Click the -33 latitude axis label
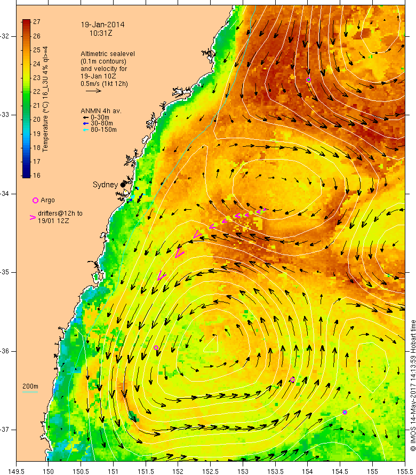 click(x=5, y=115)
